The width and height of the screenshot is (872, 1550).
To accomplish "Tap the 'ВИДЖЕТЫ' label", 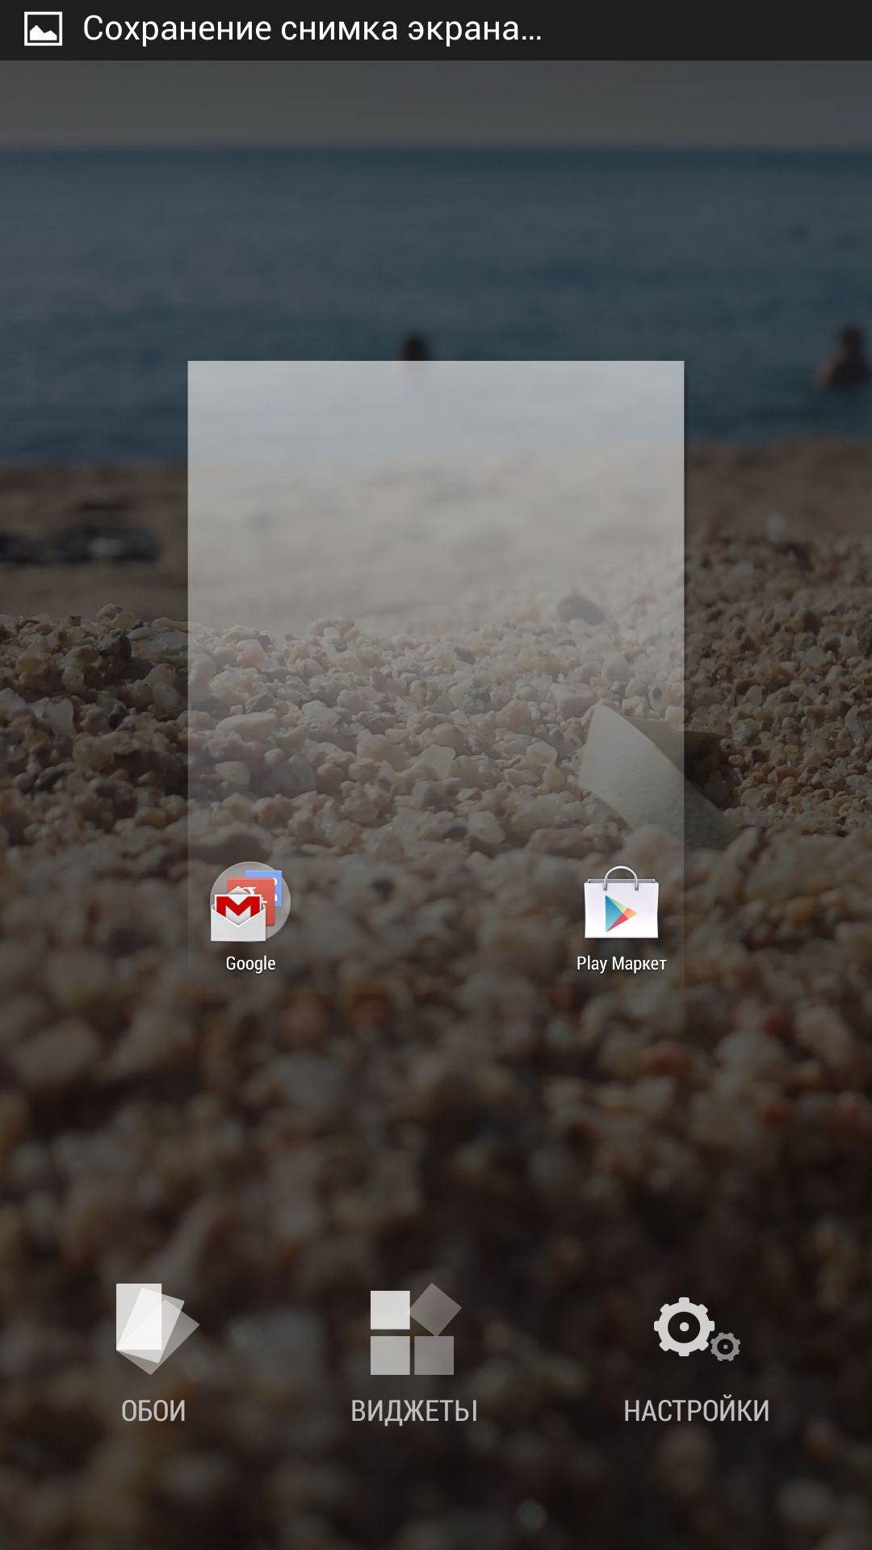I will click(414, 1411).
